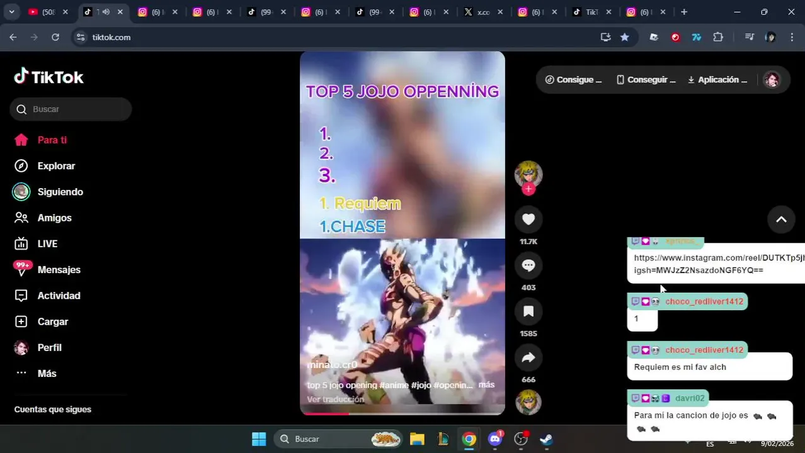805x453 pixels.
Task: Click 'Ver traducción' under the caption
Action: (x=335, y=399)
